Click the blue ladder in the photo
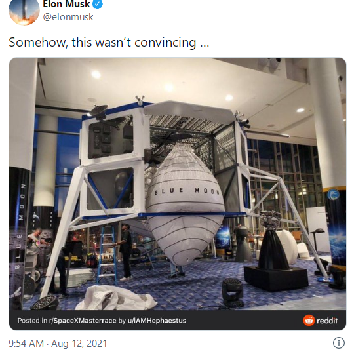Screen dimensions: 352x356 tap(107, 254)
